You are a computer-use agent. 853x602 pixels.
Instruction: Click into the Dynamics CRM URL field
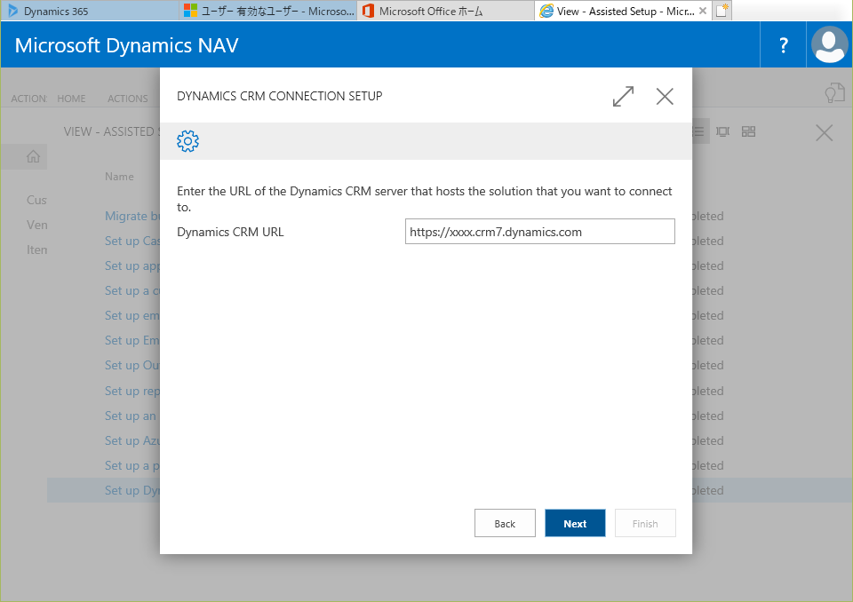point(539,232)
